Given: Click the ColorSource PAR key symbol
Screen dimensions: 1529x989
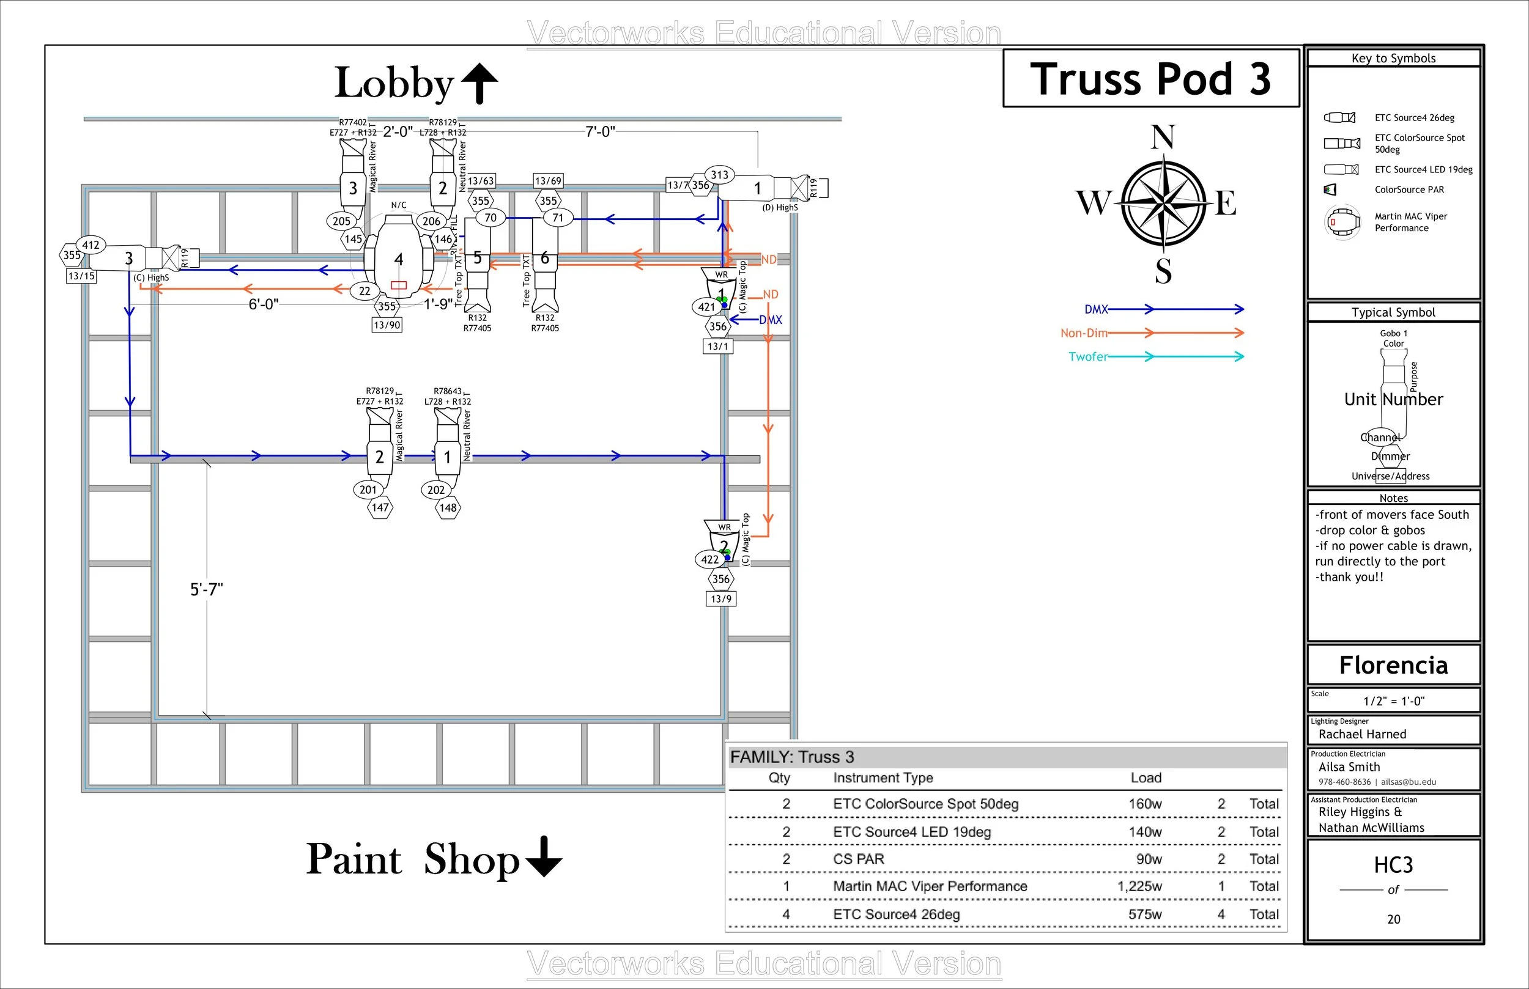Looking at the screenshot, I should tap(1330, 189).
